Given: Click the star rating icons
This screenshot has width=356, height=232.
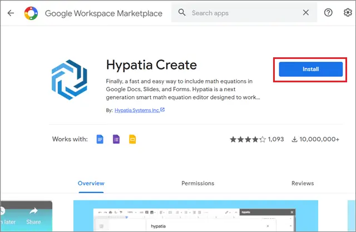Looking at the screenshot, I should tap(248, 139).
